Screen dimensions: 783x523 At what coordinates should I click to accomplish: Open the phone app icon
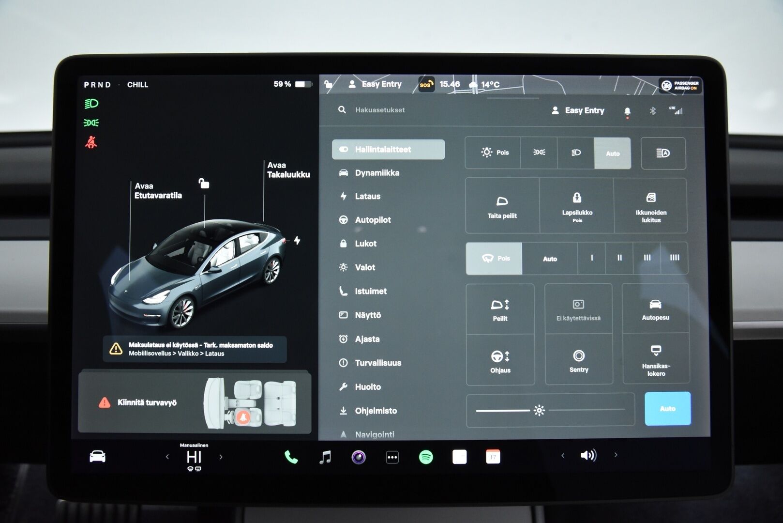pos(290,456)
